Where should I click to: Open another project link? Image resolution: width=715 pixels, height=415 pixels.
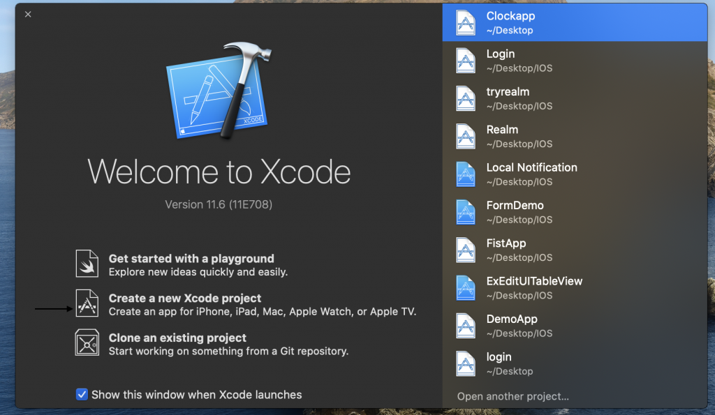513,396
